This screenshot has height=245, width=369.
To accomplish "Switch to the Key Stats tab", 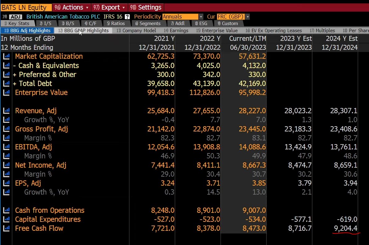I will [17, 24].
